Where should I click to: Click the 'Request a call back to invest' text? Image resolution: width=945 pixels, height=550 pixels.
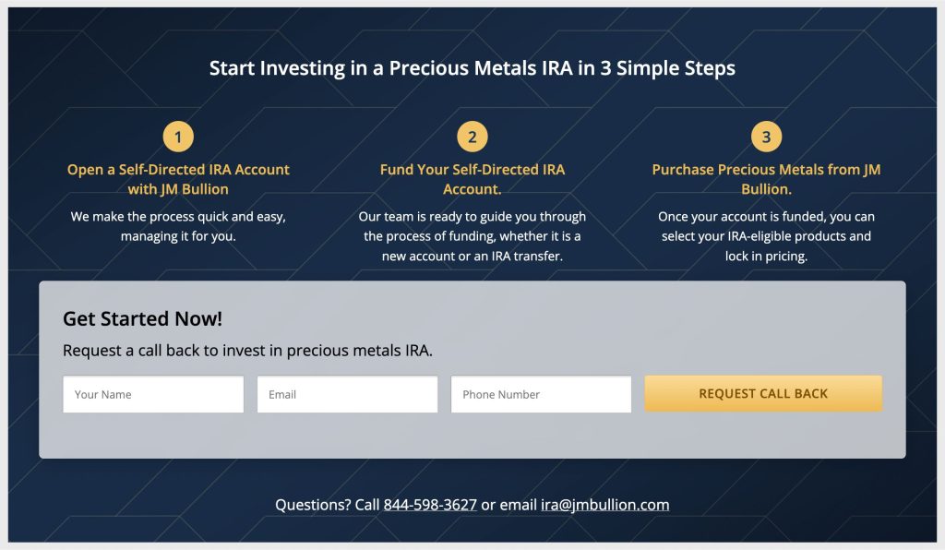pos(247,351)
